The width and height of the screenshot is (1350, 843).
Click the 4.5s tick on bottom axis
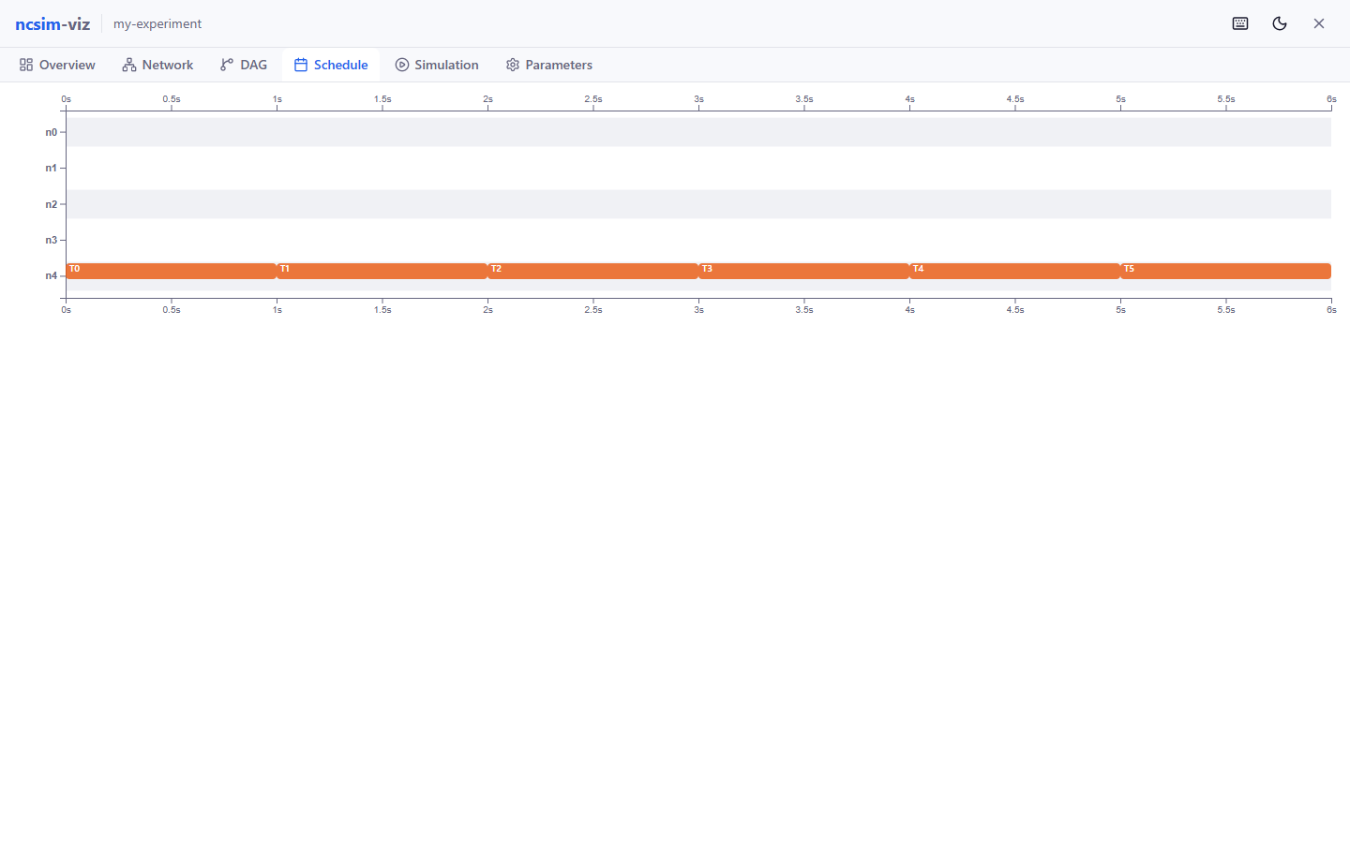pyautogui.click(x=1015, y=310)
